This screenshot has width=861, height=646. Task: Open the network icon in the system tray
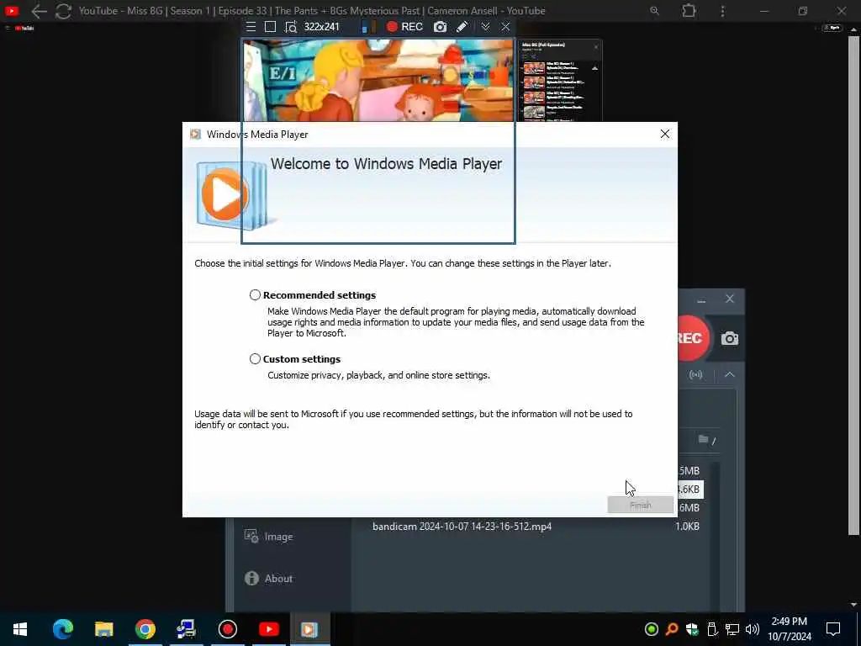(732, 629)
